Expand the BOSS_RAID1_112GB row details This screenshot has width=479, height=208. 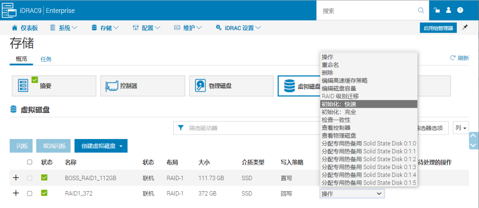coord(16,177)
